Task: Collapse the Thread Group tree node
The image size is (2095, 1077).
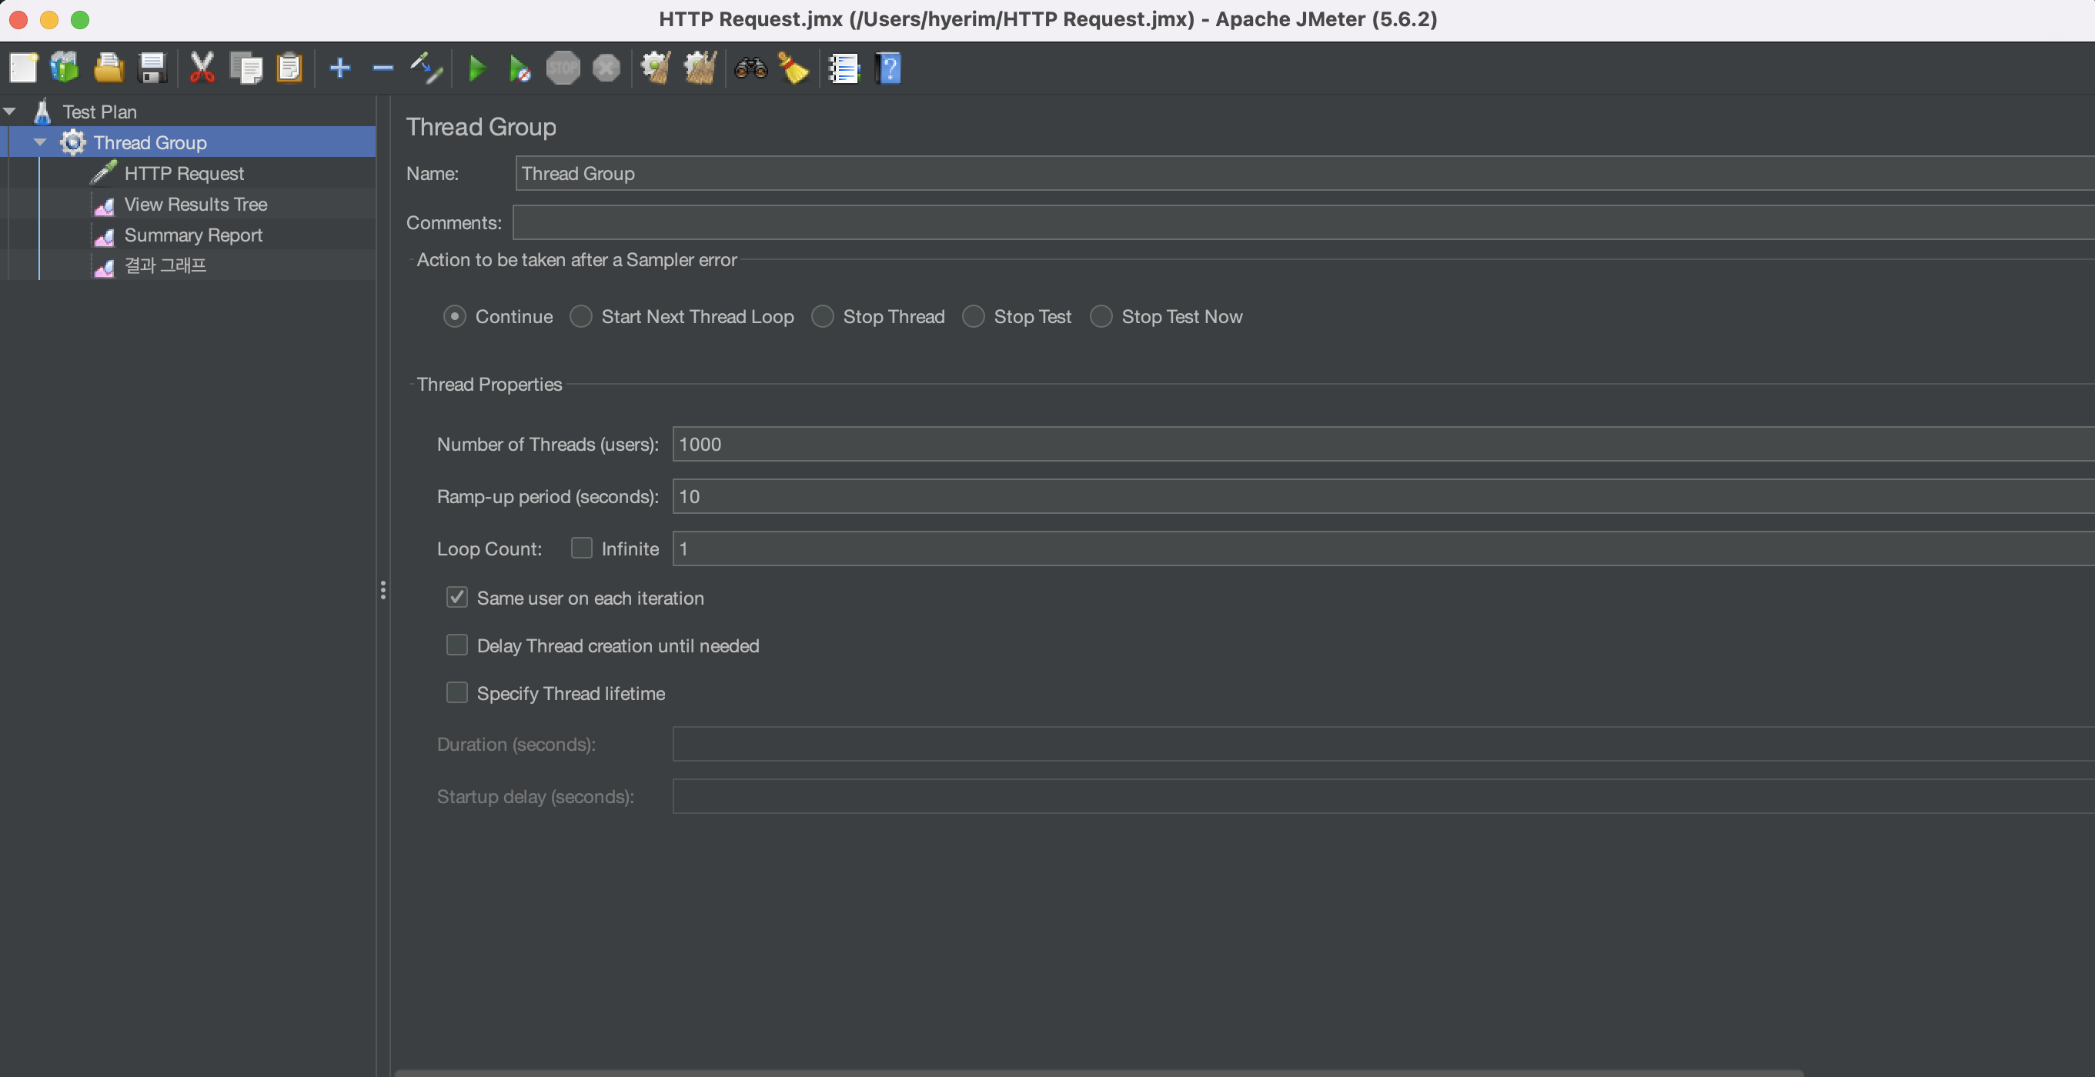Action: tap(40, 142)
